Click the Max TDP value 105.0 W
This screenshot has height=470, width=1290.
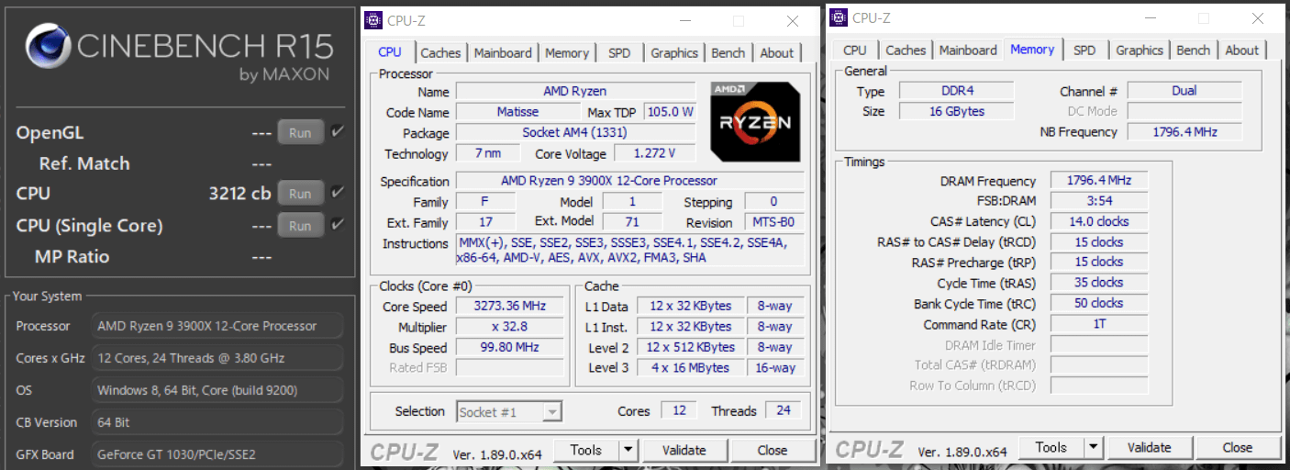pos(670,112)
